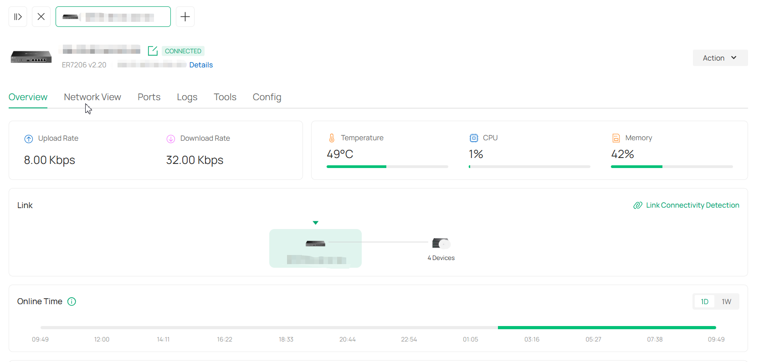Click the 03:16 timeline label
Image resolution: width=759 pixels, height=362 pixels.
tap(532, 339)
